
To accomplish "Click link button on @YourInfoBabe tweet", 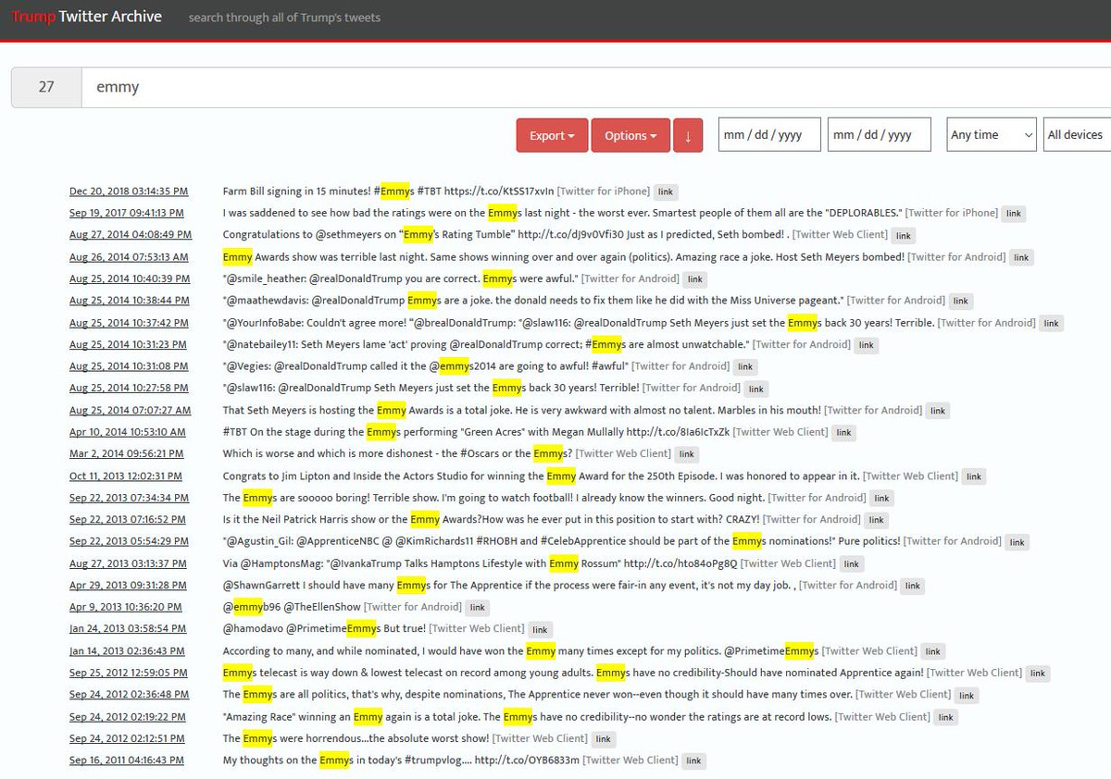I will point(1051,324).
